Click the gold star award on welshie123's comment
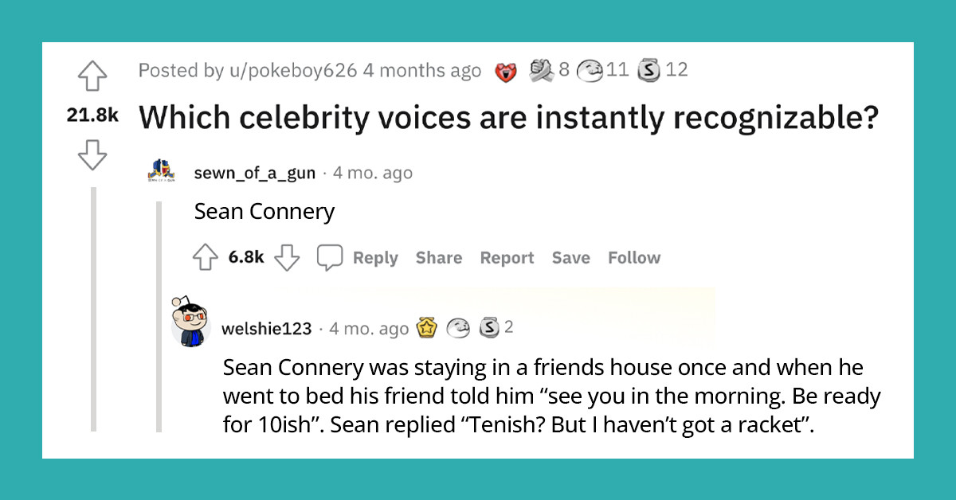This screenshot has height=500, width=956. point(428,327)
